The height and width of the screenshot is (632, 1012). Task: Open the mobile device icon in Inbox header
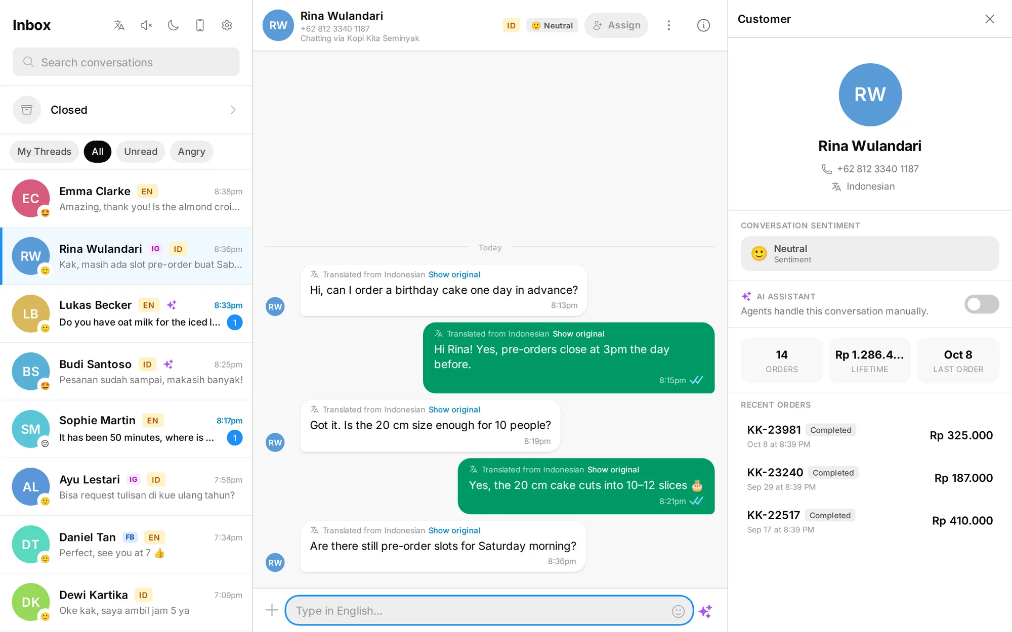pyautogui.click(x=200, y=25)
